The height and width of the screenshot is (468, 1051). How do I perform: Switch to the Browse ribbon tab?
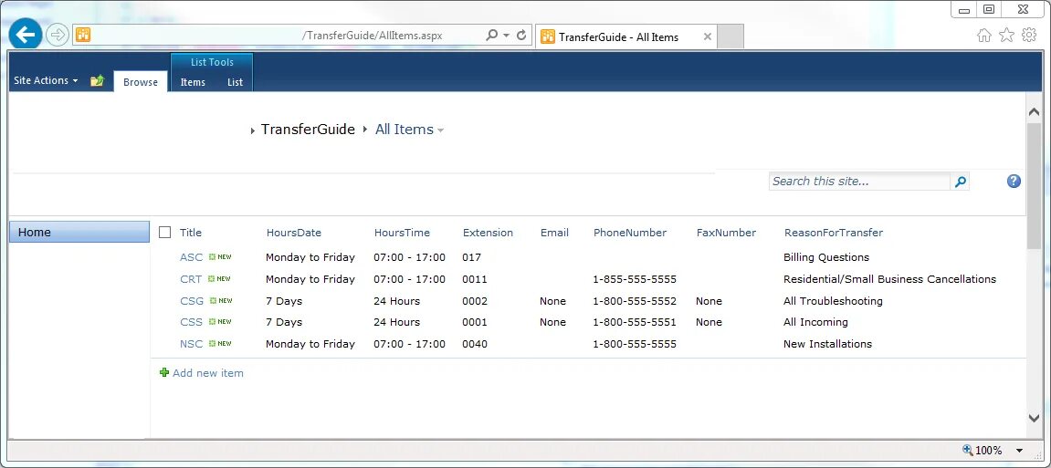[141, 82]
